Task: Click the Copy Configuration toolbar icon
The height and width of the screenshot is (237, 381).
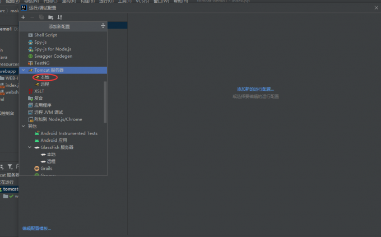Action: (41, 17)
